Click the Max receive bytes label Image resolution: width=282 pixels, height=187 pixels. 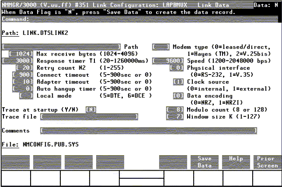(66, 54)
